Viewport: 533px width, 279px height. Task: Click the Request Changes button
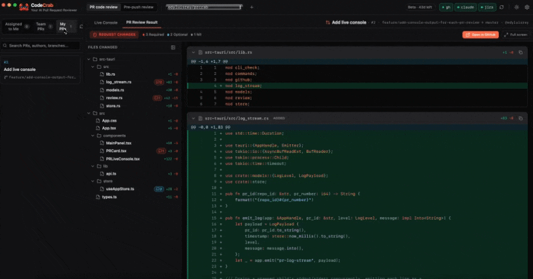pos(114,35)
